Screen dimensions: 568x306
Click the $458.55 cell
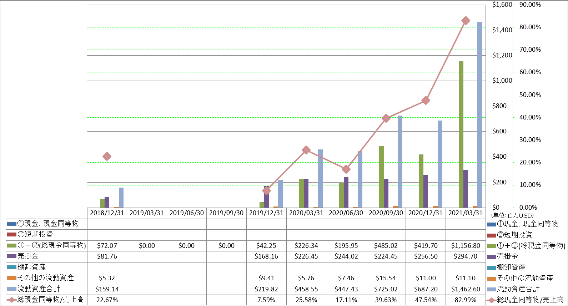[306, 289]
